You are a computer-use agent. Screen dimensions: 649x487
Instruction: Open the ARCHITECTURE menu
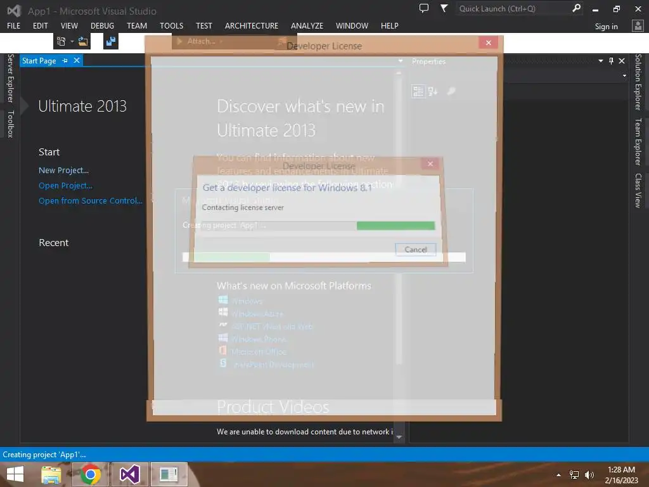click(x=252, y=25)
